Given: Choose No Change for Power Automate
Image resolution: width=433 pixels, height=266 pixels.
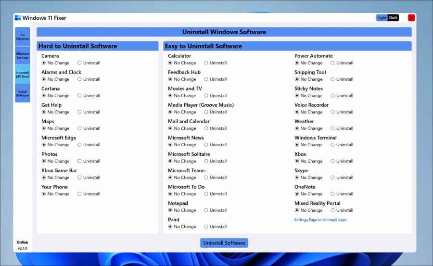Looking at the screenshot, I should coord(308,63).
